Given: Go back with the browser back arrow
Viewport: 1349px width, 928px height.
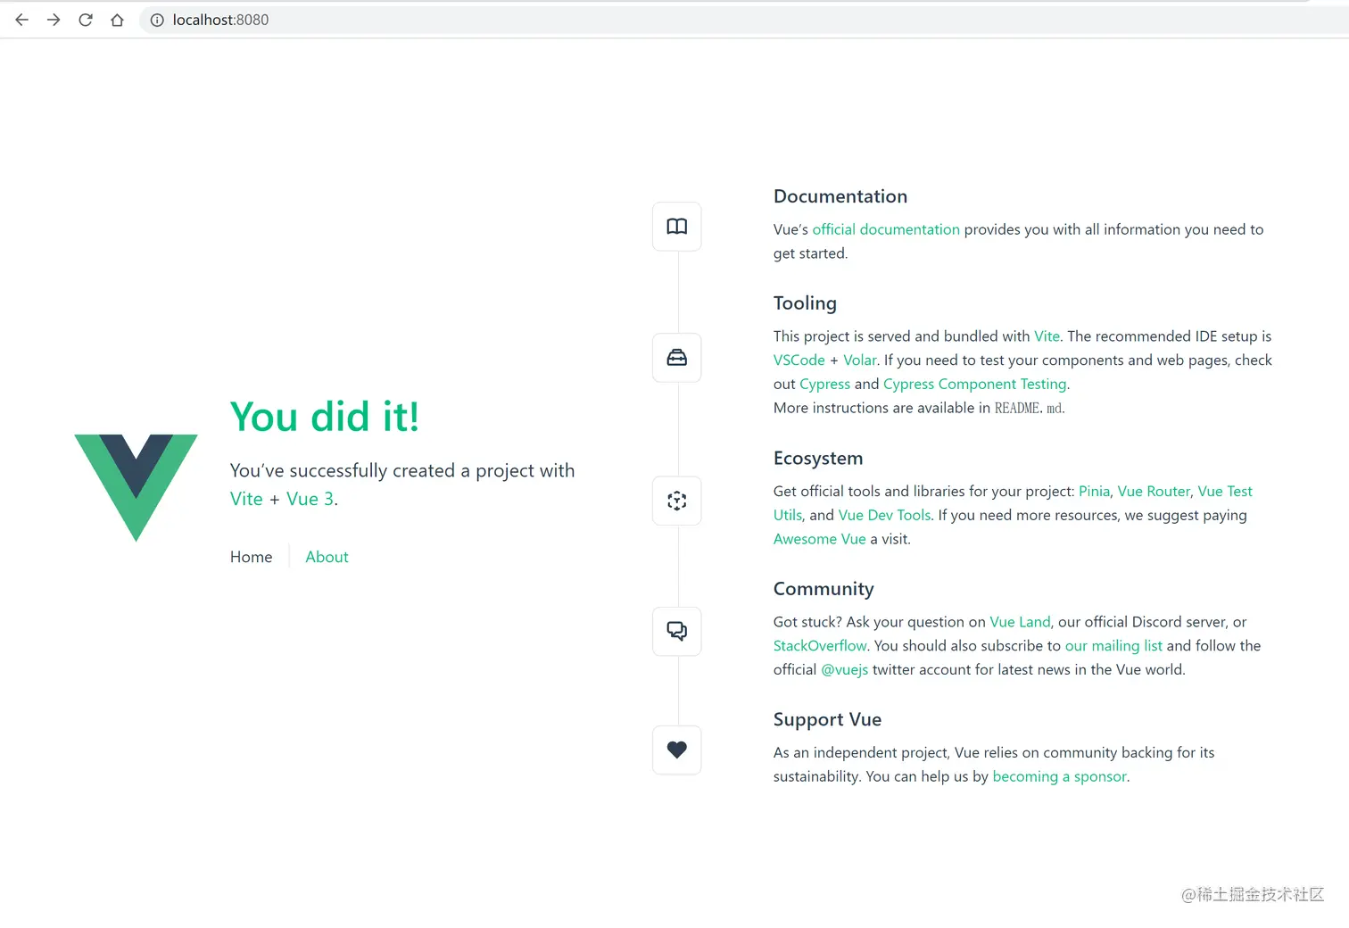Looking at the screenshot, I should pyautogui.click(x=22, y=20).
